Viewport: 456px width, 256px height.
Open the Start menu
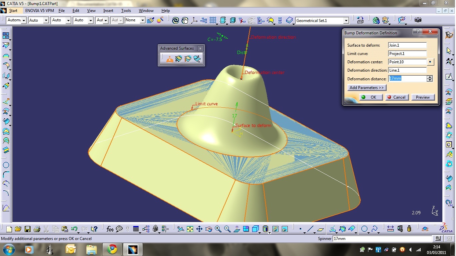point(13,11)
